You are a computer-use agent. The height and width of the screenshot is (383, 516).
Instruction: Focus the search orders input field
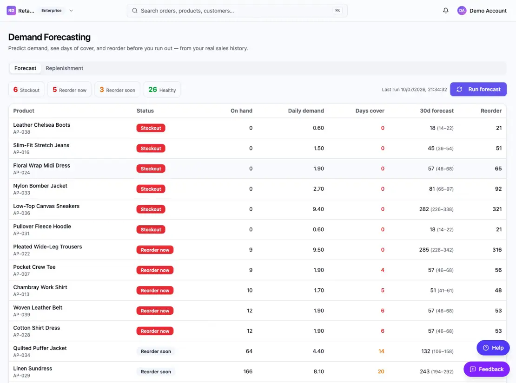click(x=237, y=11)
